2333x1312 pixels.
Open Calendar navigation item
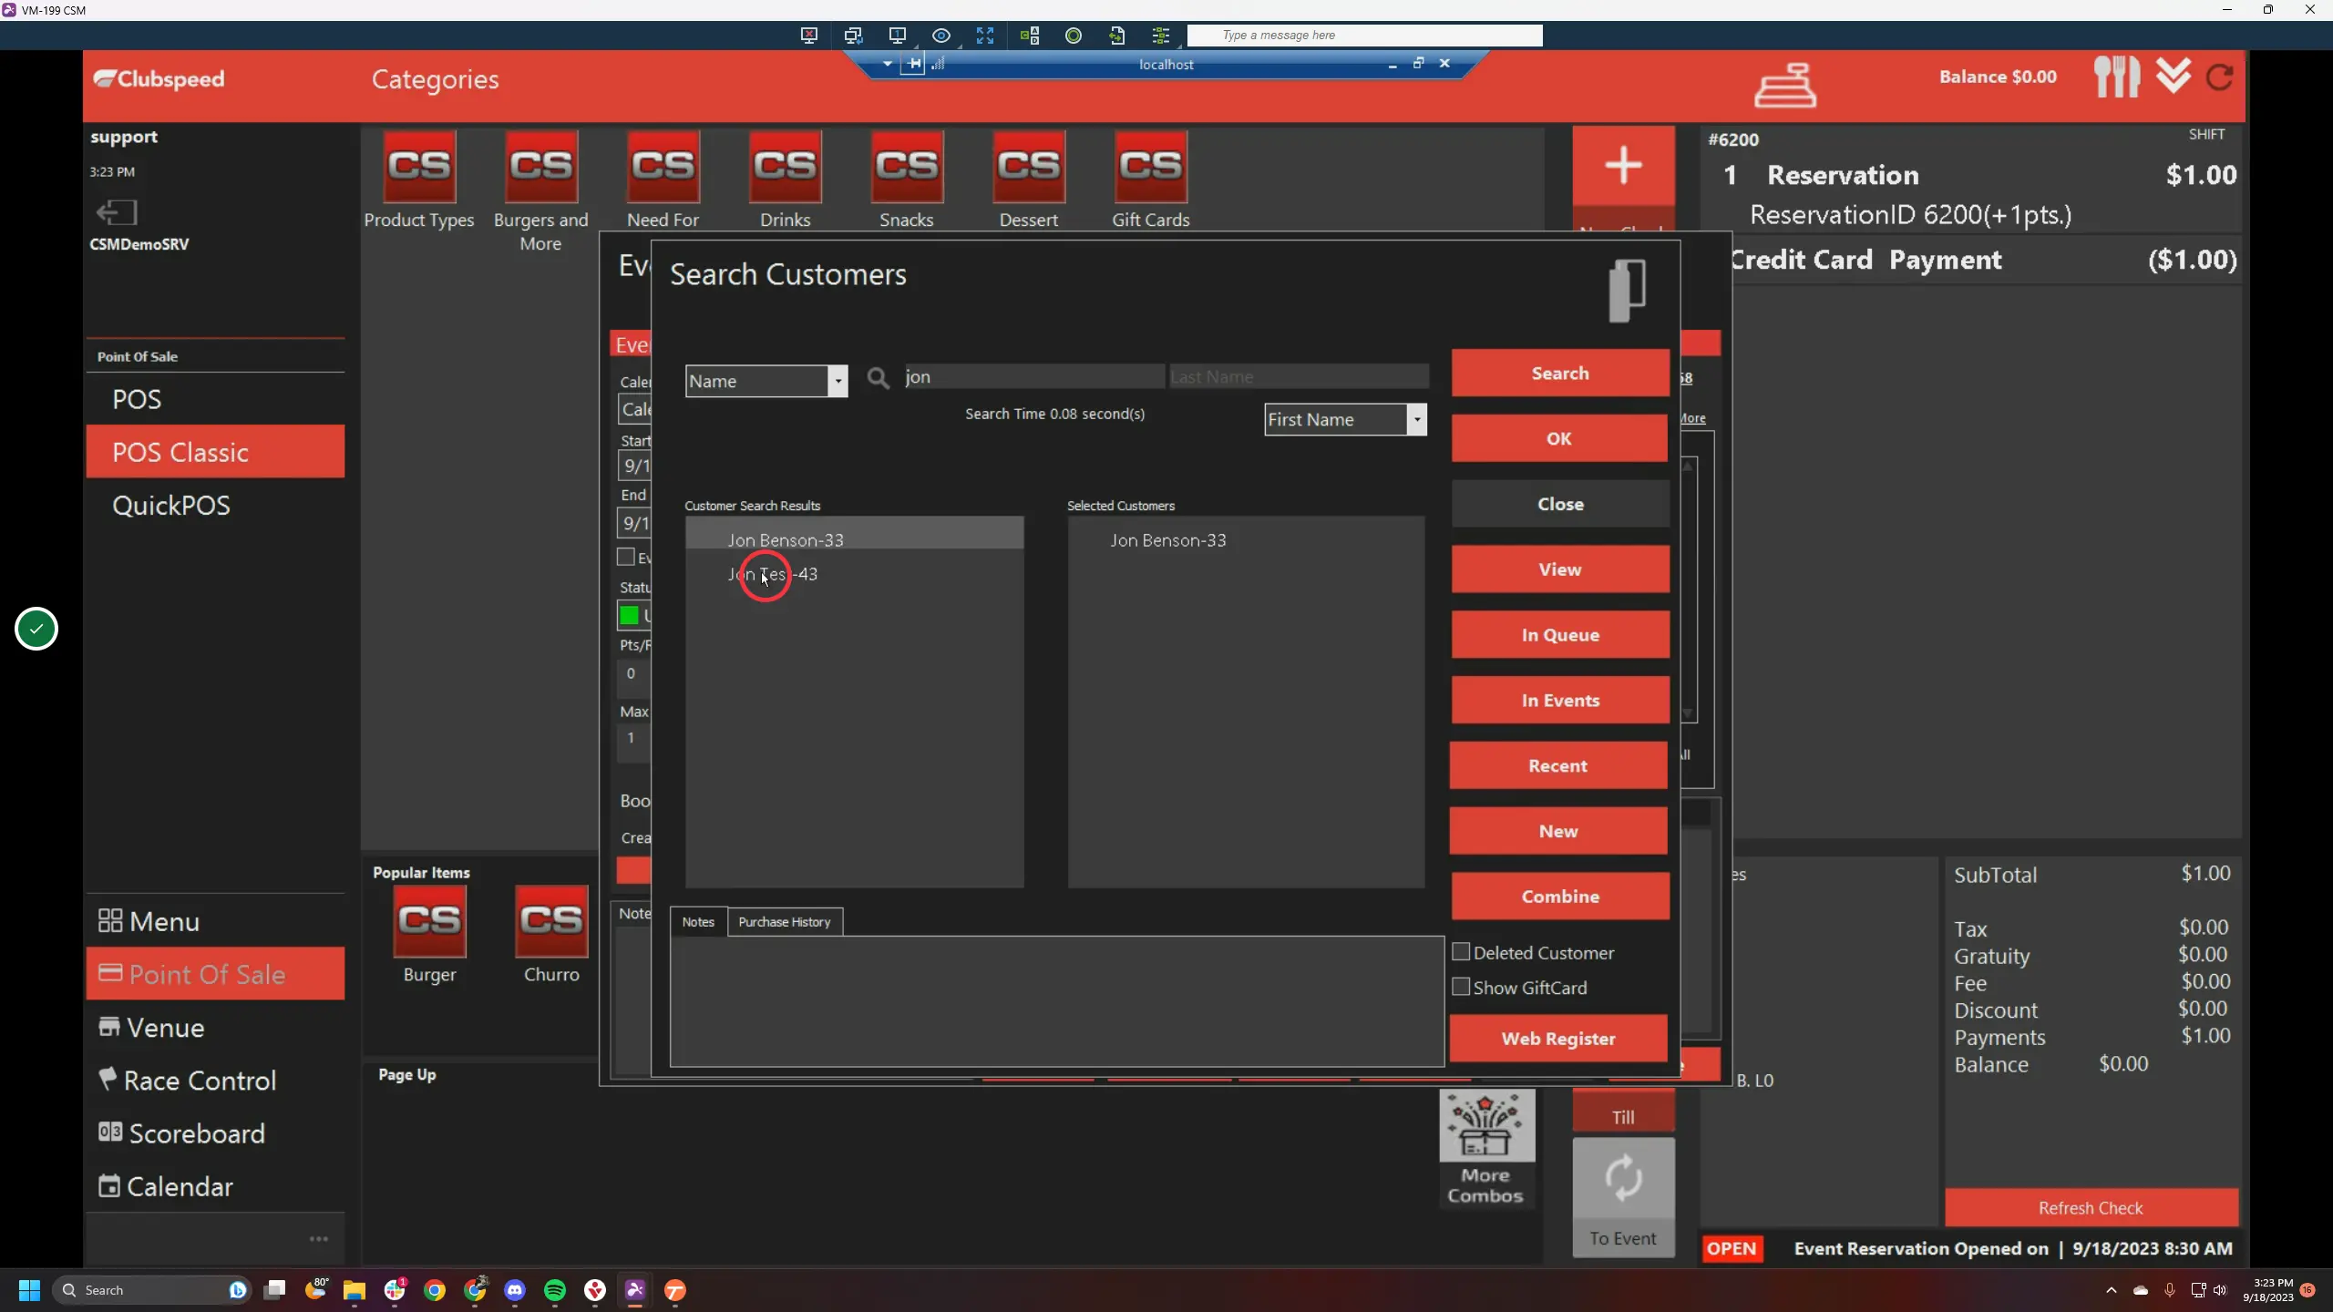coord(215,1186)
